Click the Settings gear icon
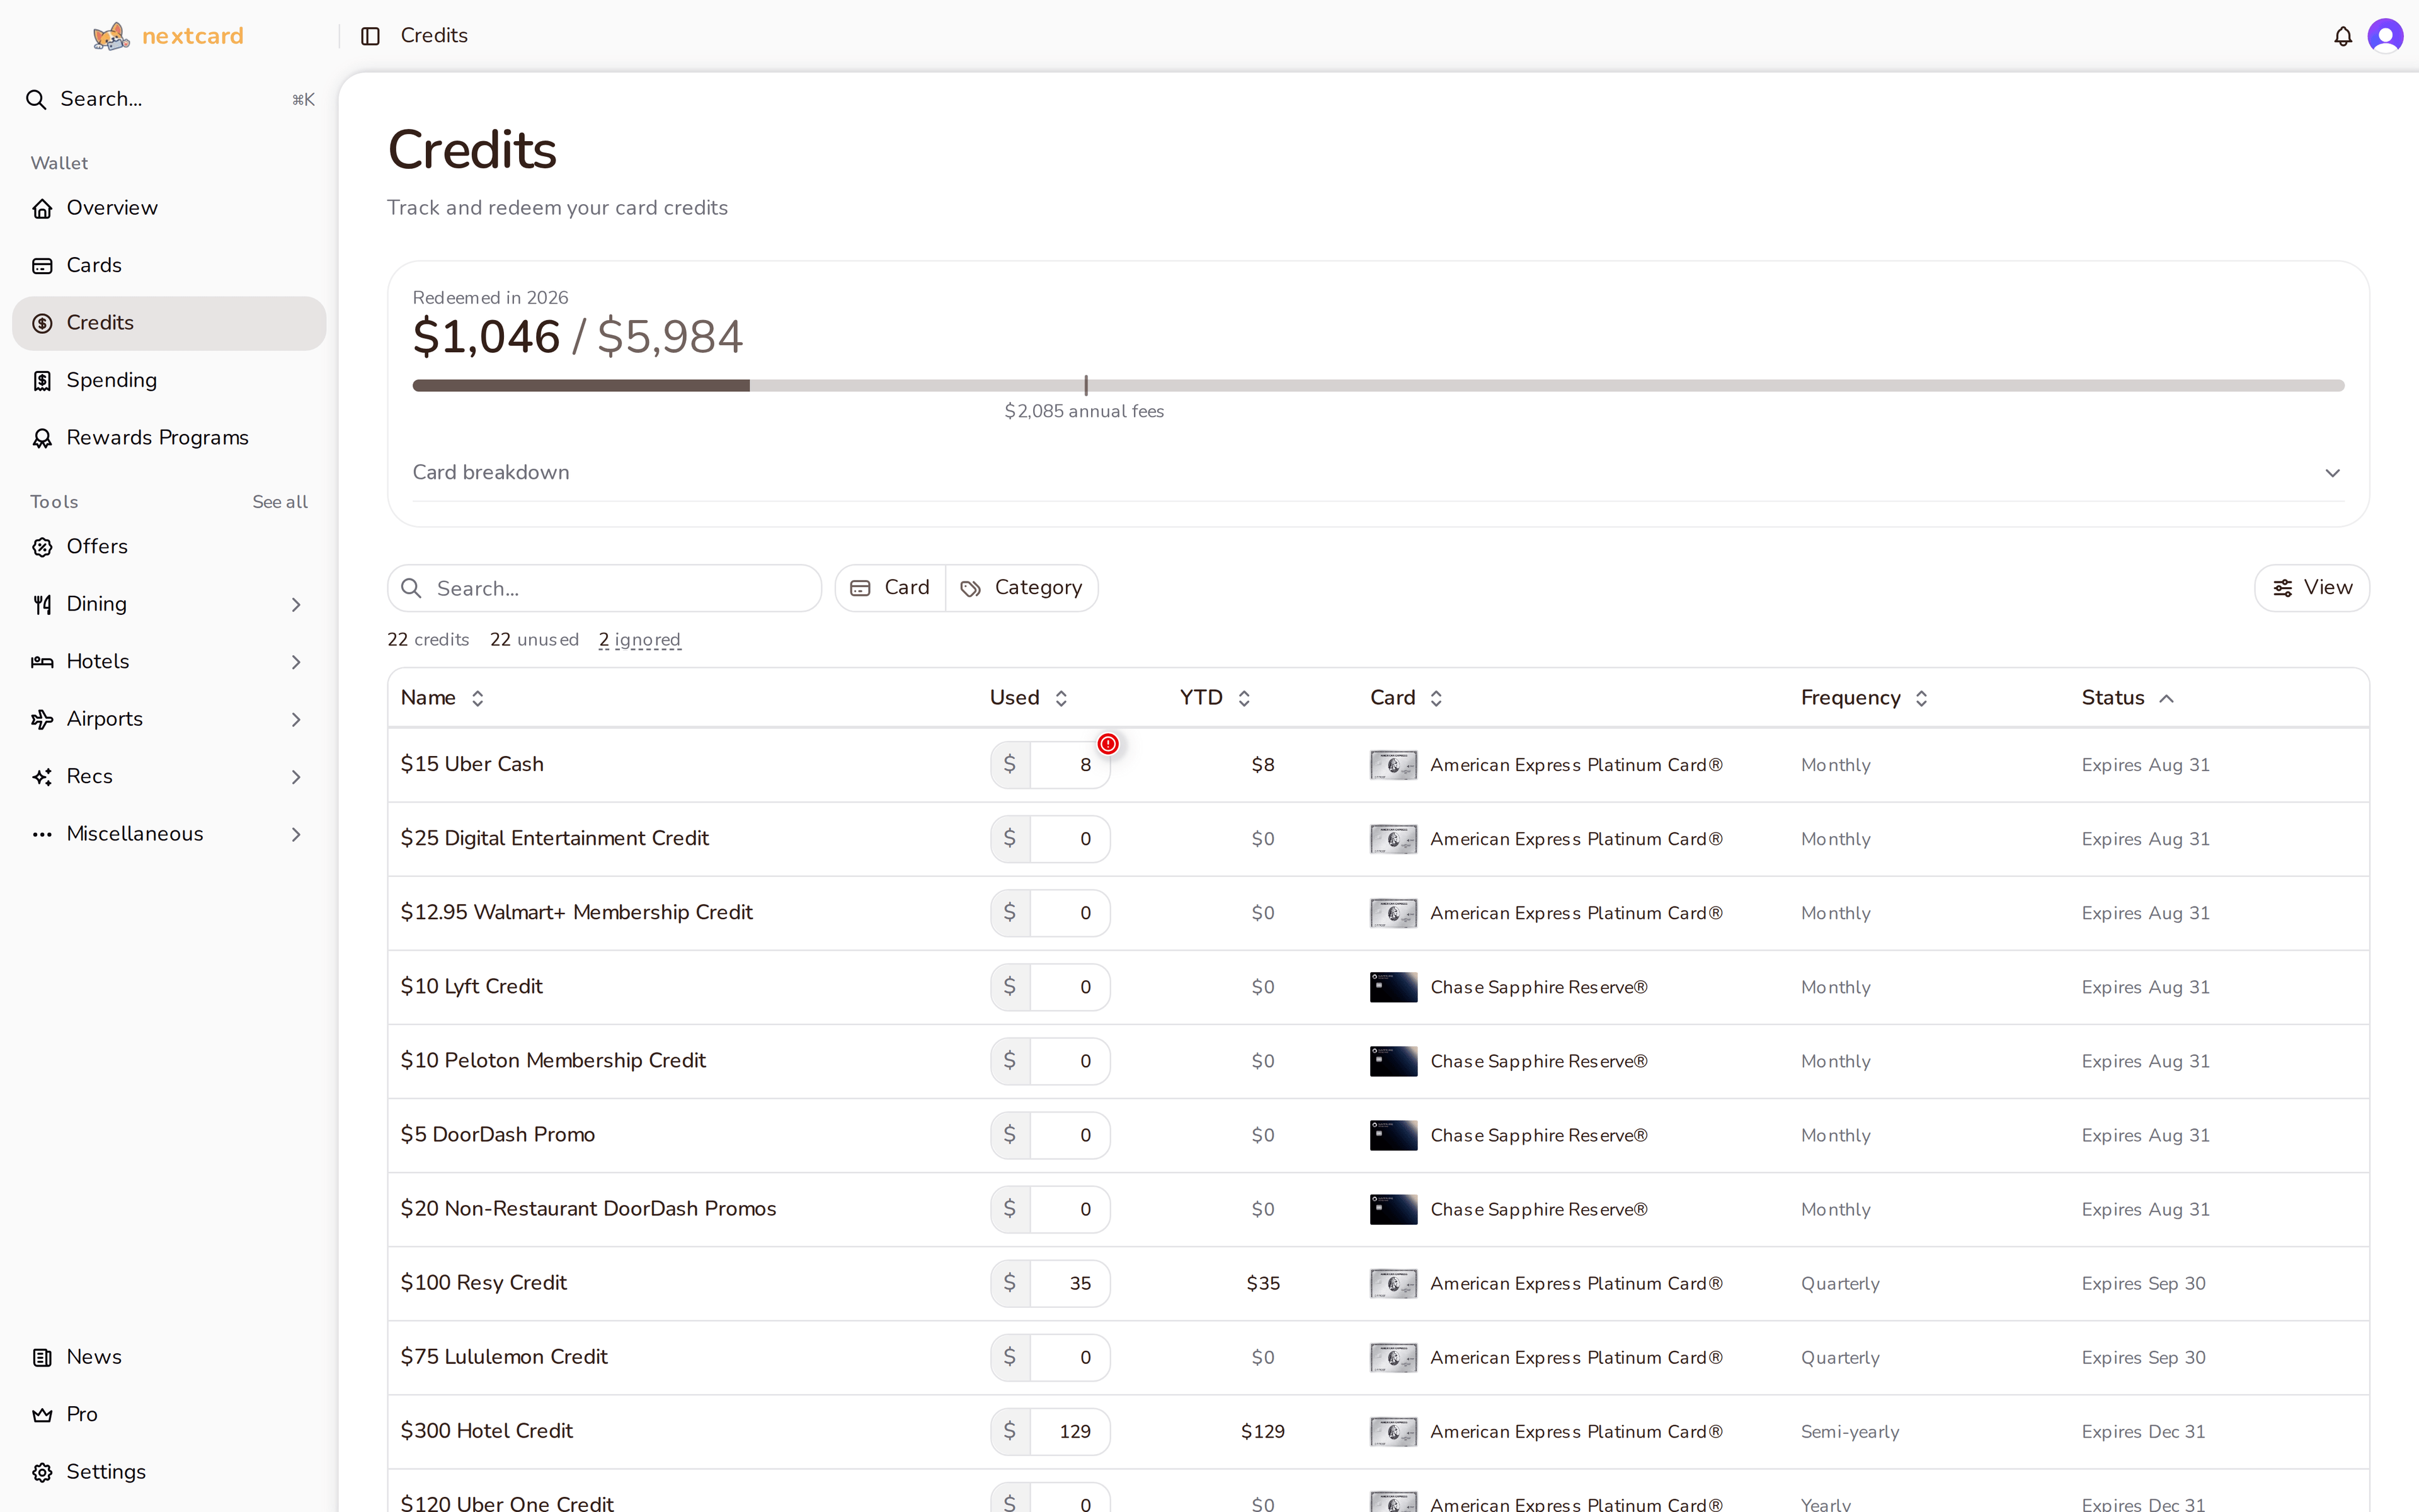The image size is (2419, 1512). (42, 1473)
